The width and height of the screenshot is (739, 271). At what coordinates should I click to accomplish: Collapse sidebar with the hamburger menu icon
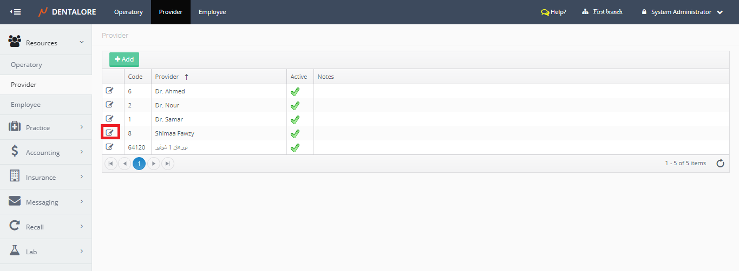[16, 12]
